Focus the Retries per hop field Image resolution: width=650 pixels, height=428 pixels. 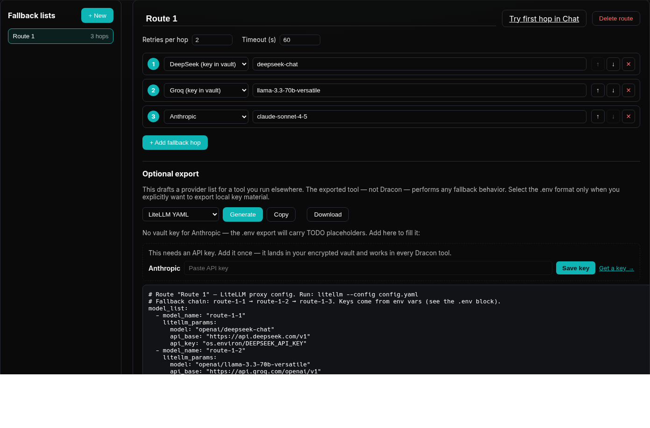(212, 40)
